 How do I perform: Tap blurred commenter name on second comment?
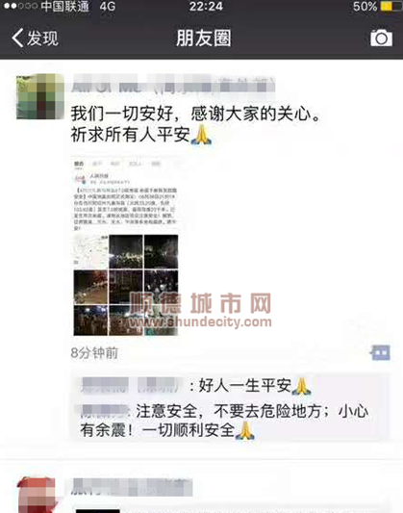104,412
